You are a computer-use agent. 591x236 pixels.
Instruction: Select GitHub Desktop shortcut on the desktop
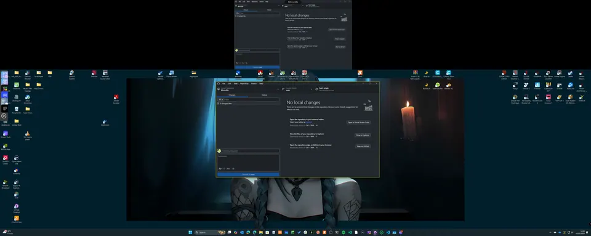(x=16, y=208)
